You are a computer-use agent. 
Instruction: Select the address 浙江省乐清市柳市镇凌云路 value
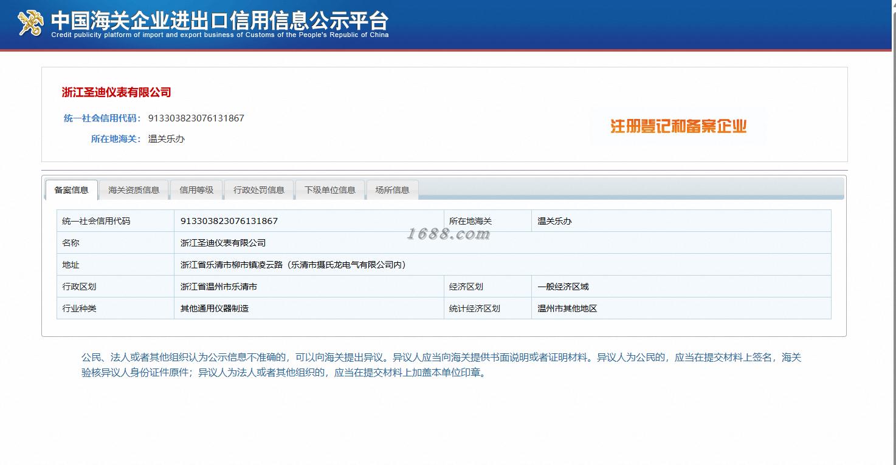pos(294,265)
